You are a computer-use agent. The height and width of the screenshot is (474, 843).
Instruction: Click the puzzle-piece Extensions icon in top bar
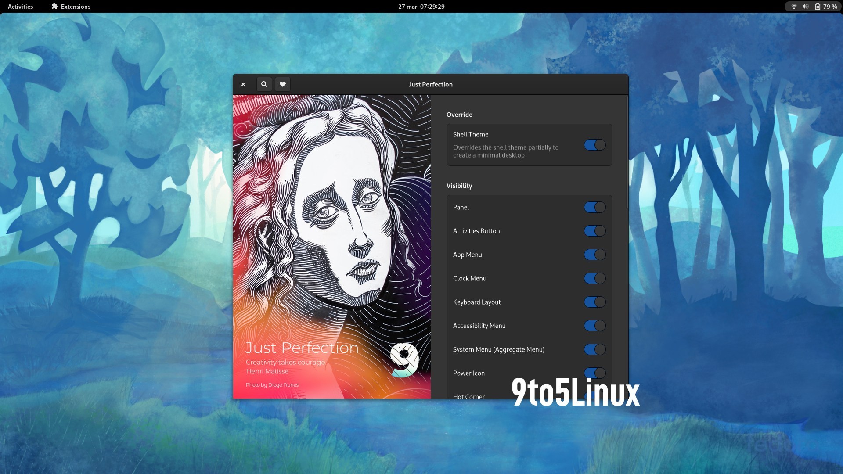(x=54, y=7)
